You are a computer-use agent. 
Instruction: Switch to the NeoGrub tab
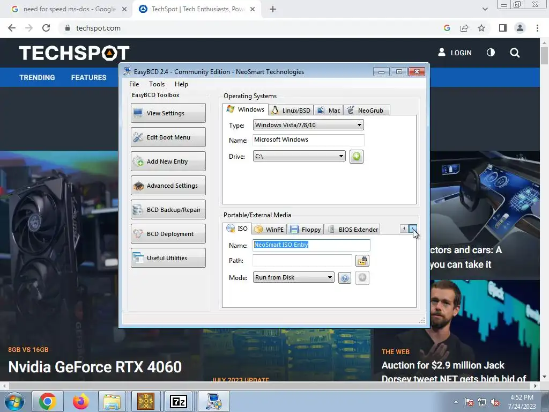366,111
